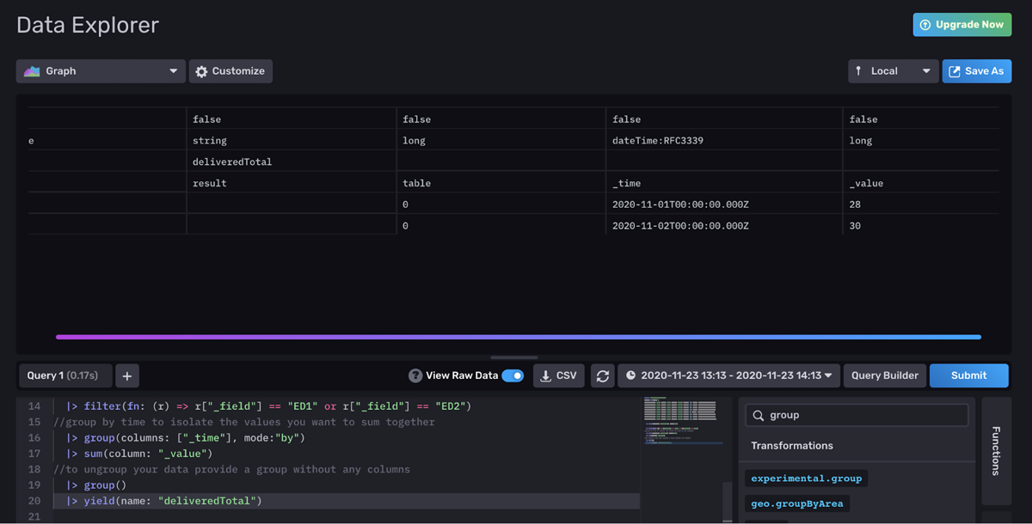Image resolution: width=1032 pixels, height=524 pixels.
Task: Click the Save As button
Action: point(976,71)
